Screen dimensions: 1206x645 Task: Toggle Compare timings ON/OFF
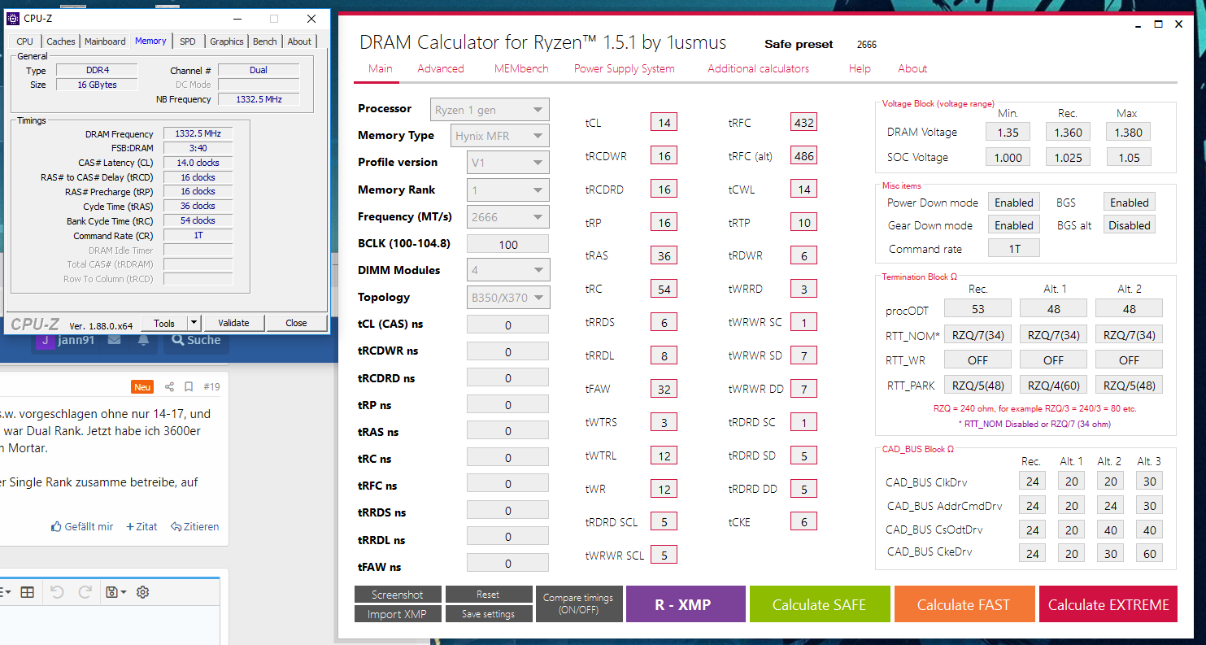click(x=579, y=604)
